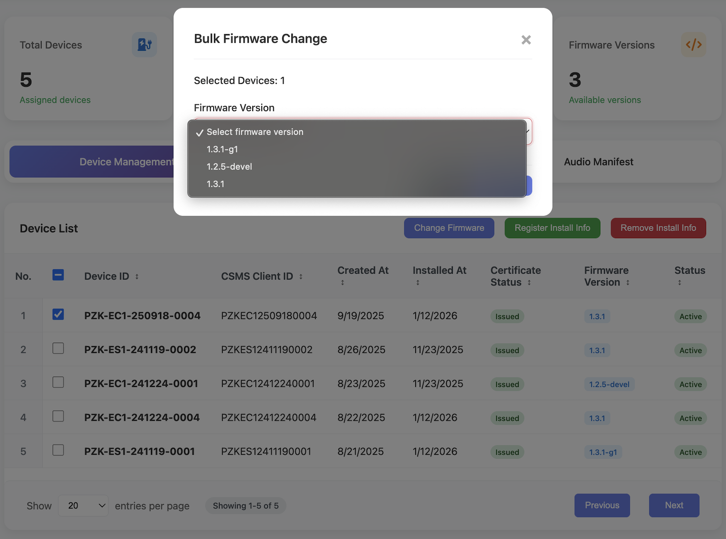Choose 1.3.1-g1 from firmware dropdown
726x539 pixels.
222,149
